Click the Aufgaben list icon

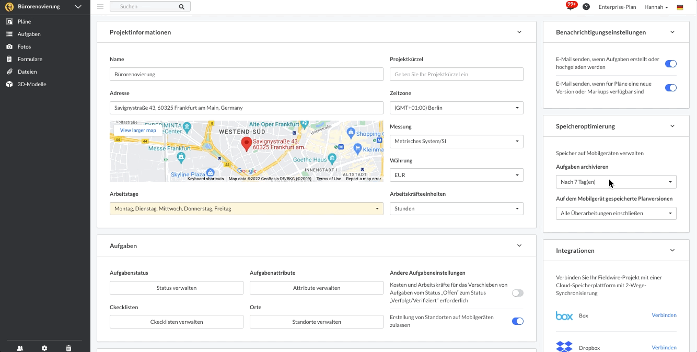pos(9,34)
